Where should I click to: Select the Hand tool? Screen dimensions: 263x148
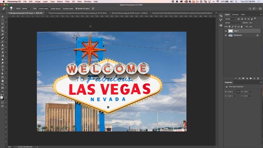(2, 81)
